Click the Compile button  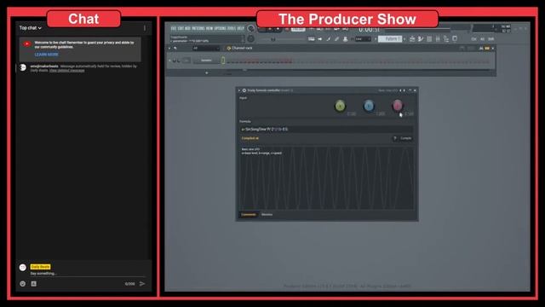(405, 138)
